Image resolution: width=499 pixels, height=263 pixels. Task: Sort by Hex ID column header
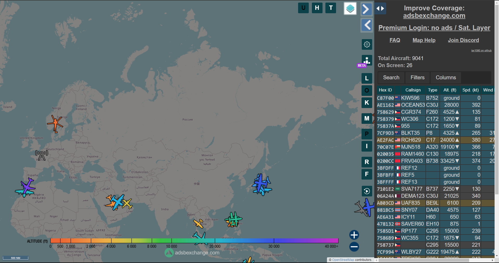point(385,90)
